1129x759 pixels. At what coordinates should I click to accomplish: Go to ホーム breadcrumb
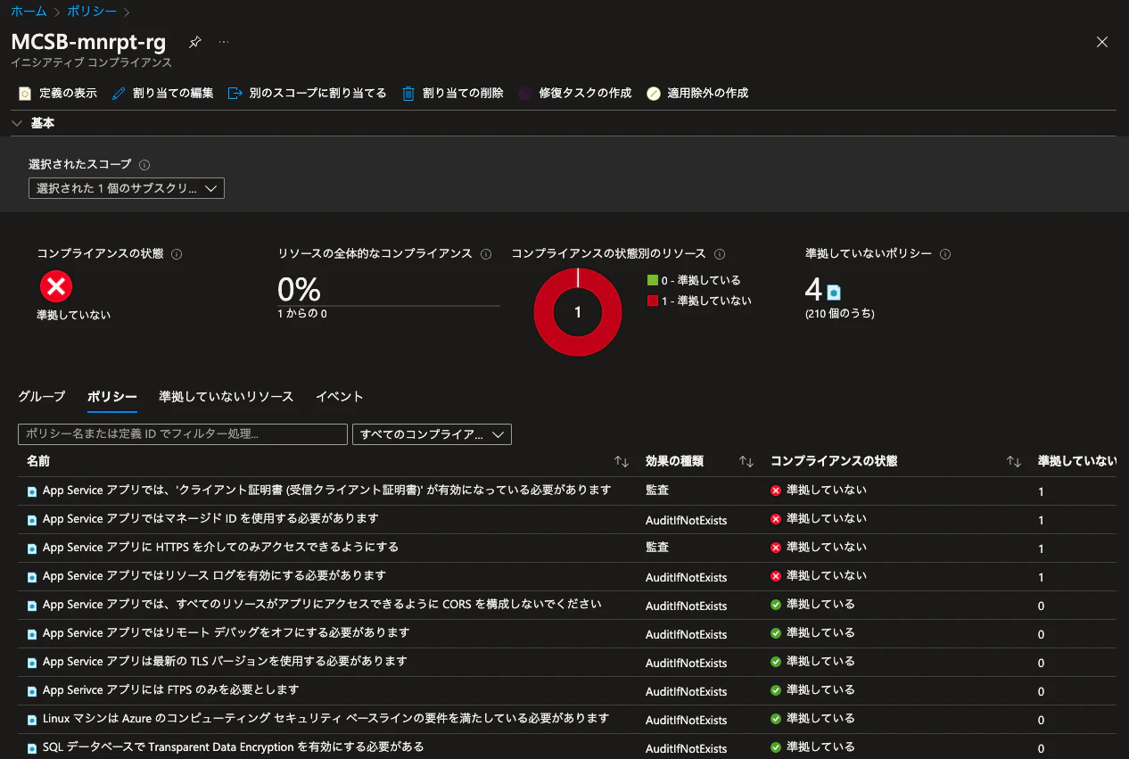coord(29,12)
